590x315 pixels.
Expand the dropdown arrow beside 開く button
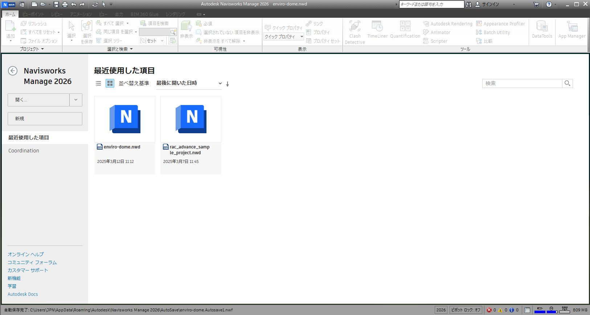76,100
